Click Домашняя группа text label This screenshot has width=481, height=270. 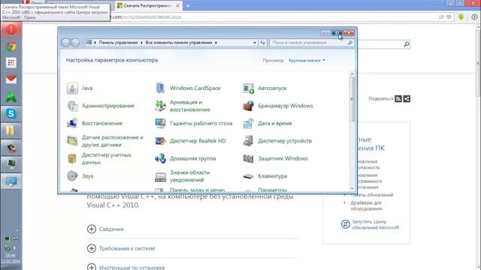[x=193, y=158]
